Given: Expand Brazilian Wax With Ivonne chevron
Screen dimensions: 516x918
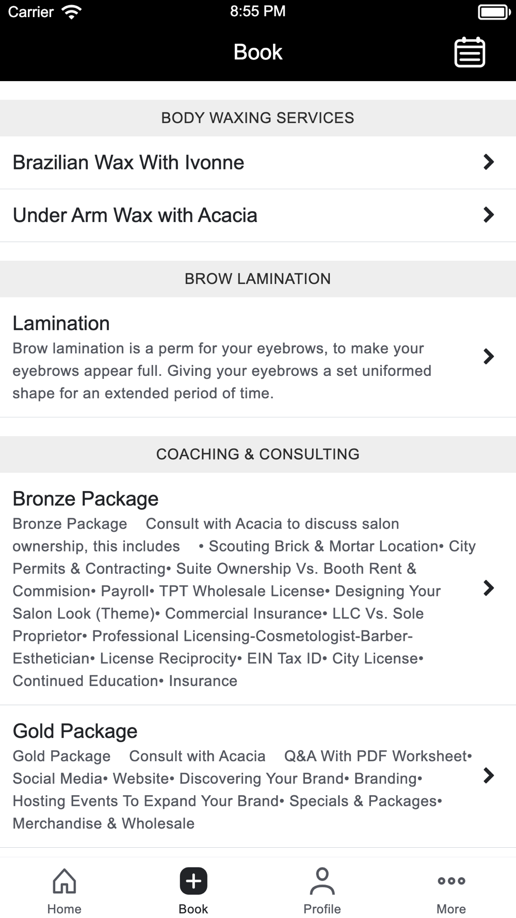Looking at the screenshot, I should (x=488, y=162).
